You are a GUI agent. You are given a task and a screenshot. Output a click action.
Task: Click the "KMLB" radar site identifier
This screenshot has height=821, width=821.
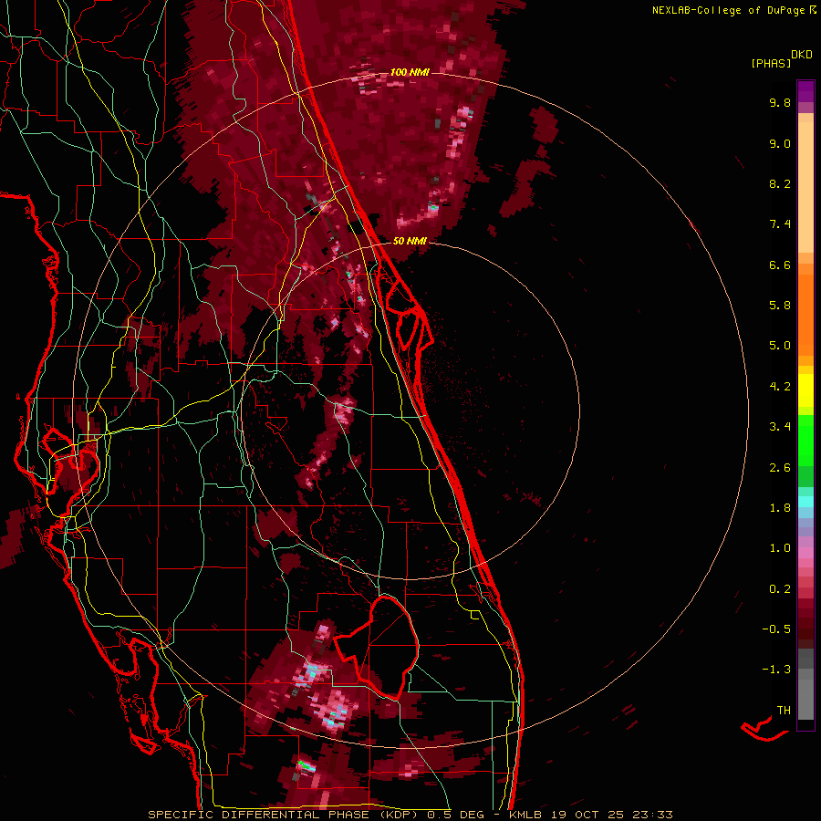(x=525, y=815)
